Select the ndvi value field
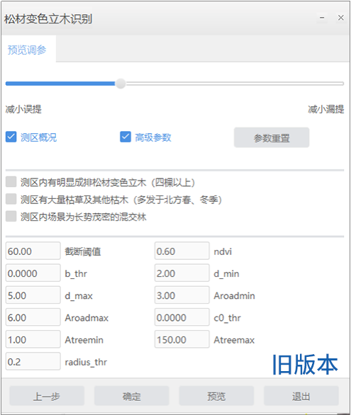The width and height of the screenshot is (351, 415). coord(182,251)
